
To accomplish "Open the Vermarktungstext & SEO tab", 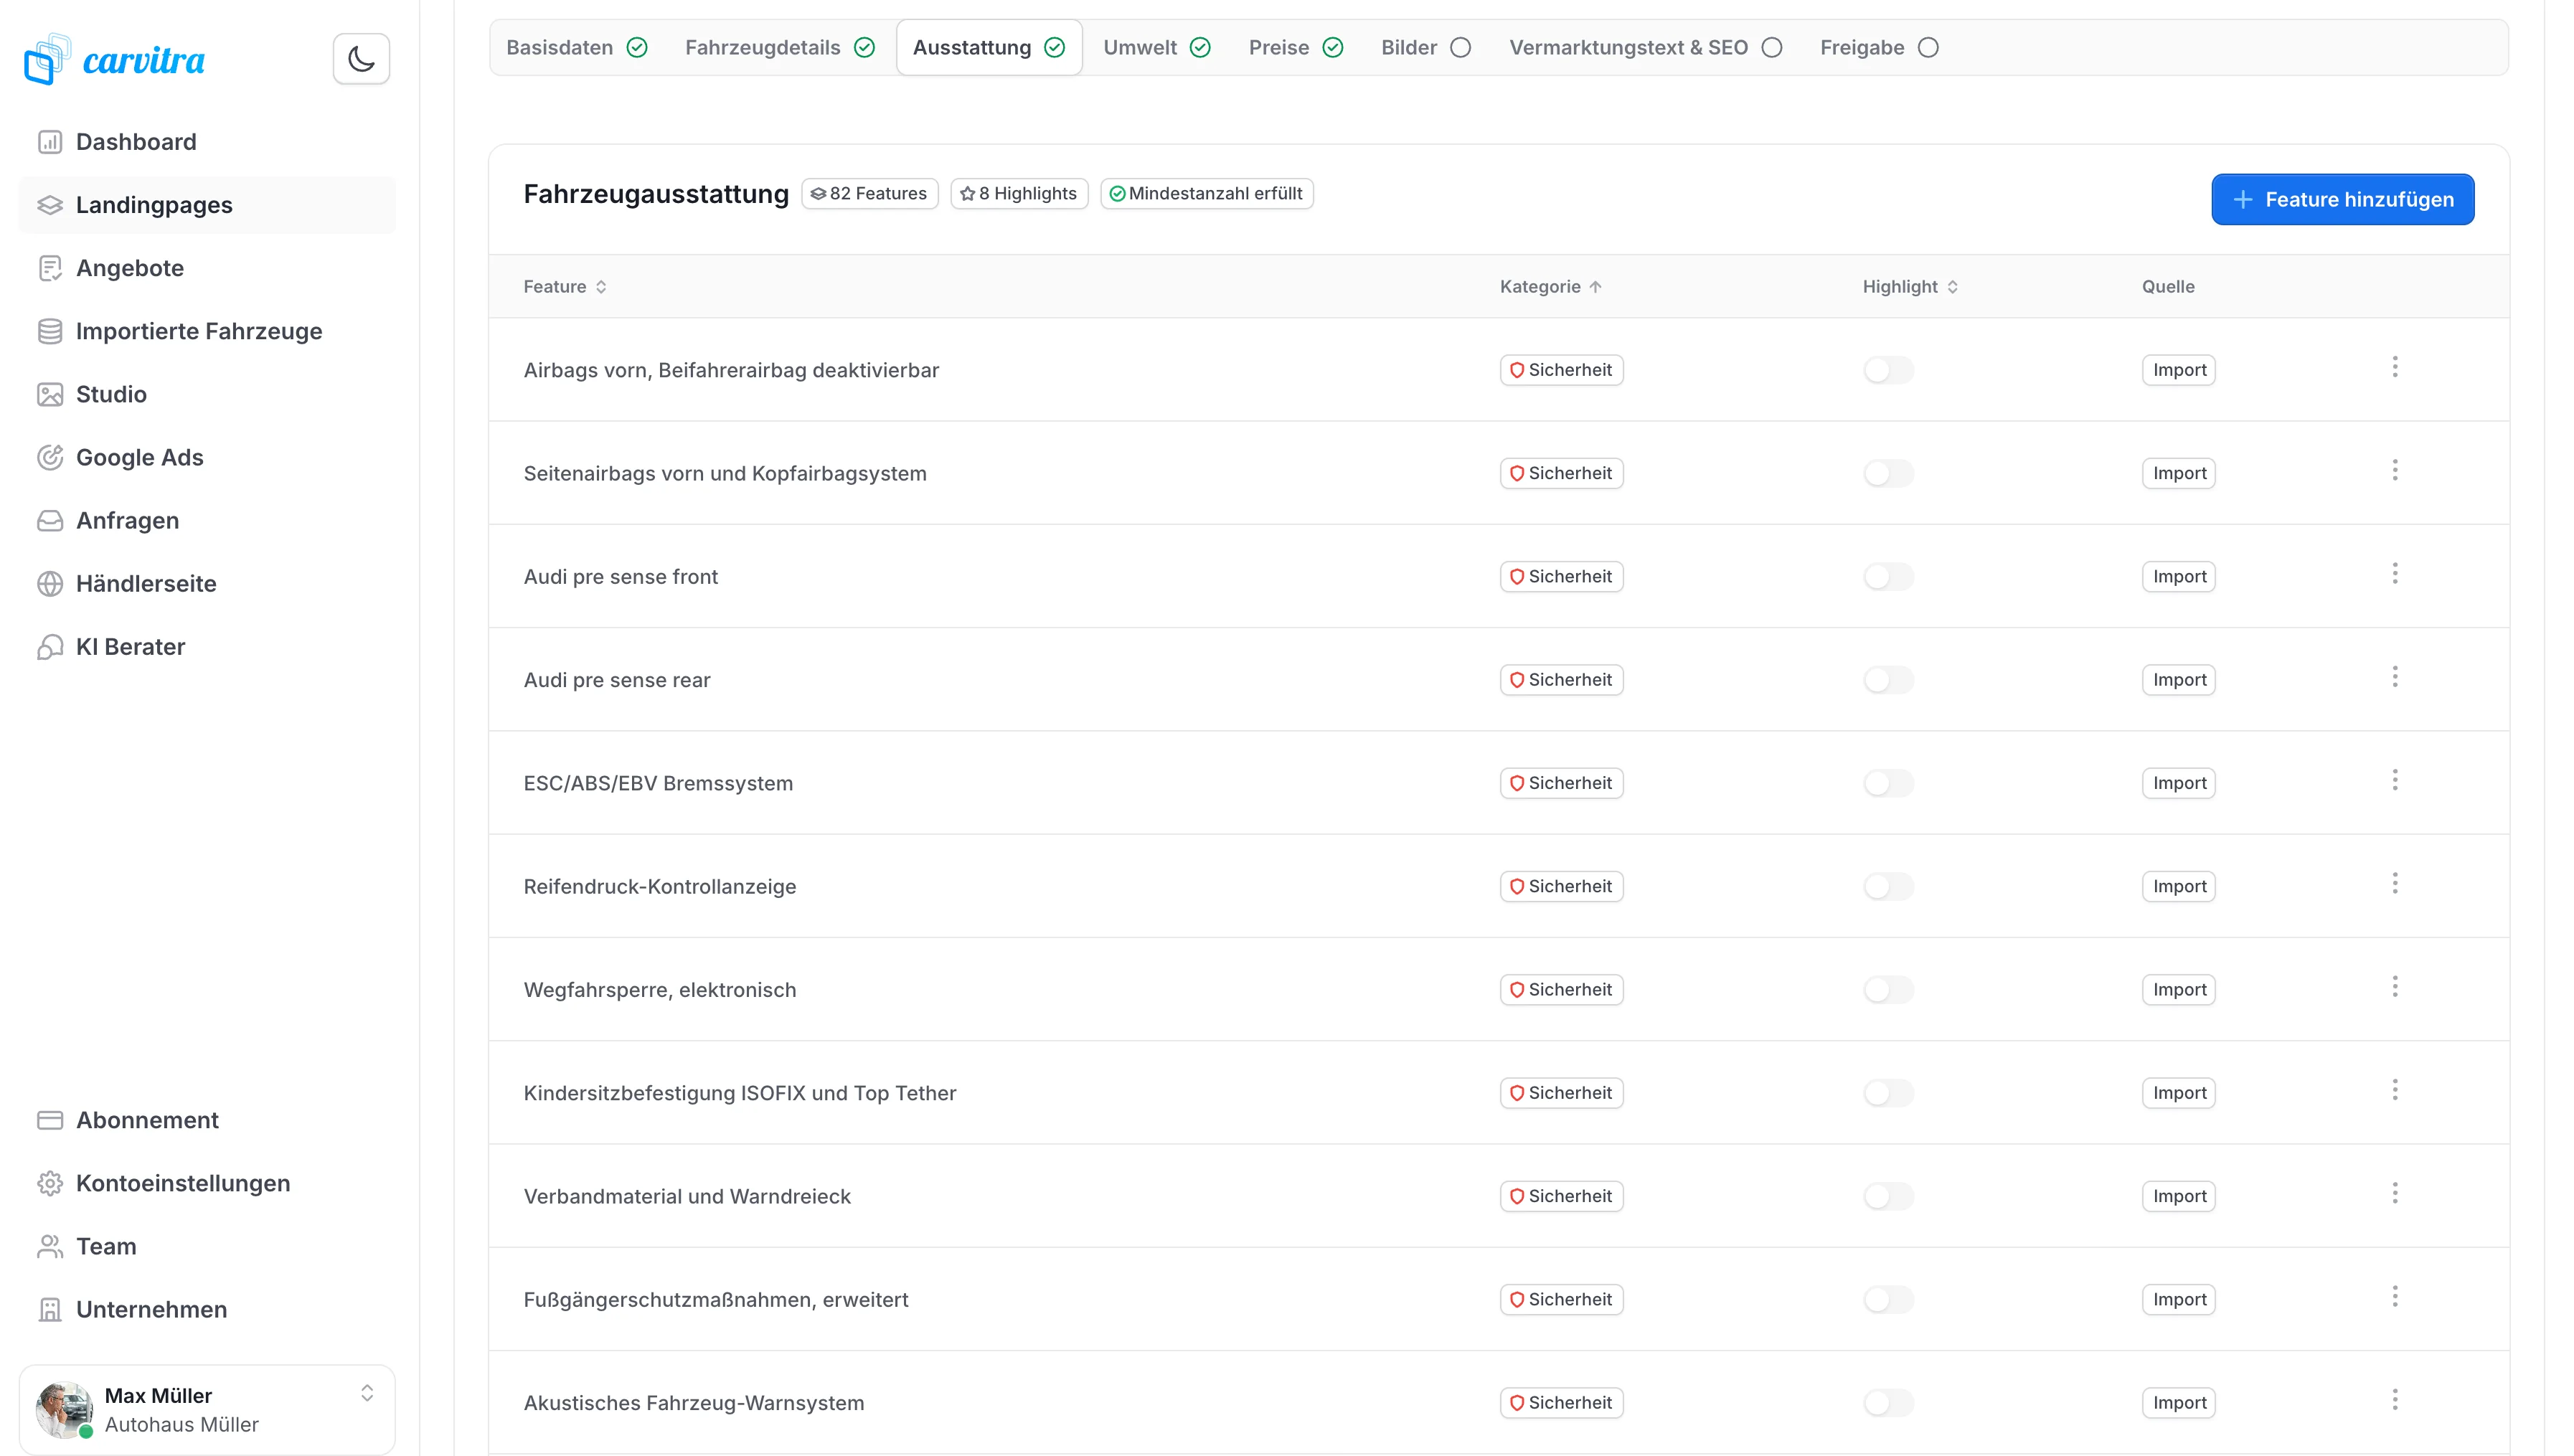I will pyautogui.click(x=1646, y=47).
